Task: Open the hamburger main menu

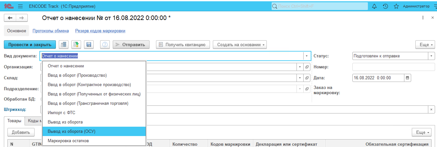Action: coord(20,6)
